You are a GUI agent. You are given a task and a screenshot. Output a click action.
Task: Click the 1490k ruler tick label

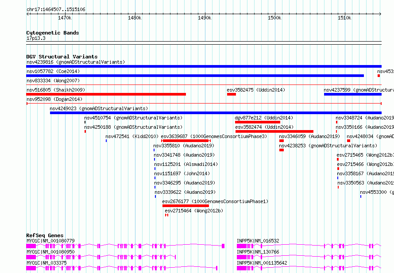click(x=205, y=18)
